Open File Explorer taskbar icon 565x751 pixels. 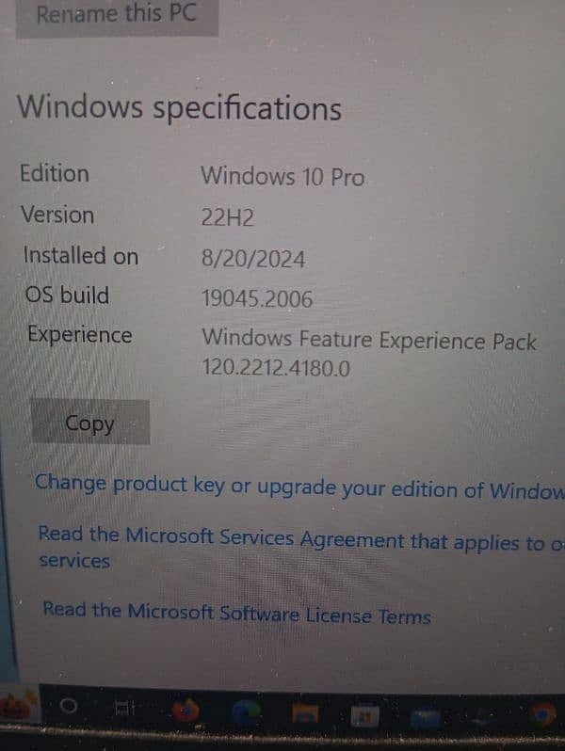pyautogui.click(x=305, y=714)
